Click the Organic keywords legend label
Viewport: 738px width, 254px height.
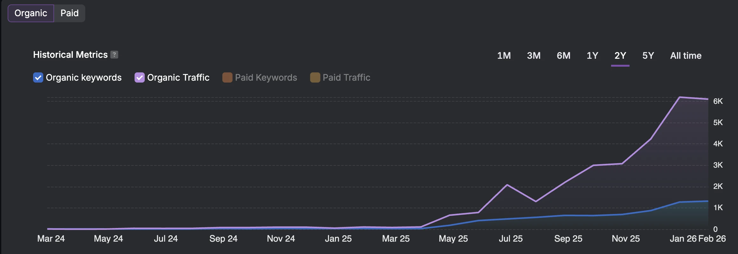coord(84,77)
